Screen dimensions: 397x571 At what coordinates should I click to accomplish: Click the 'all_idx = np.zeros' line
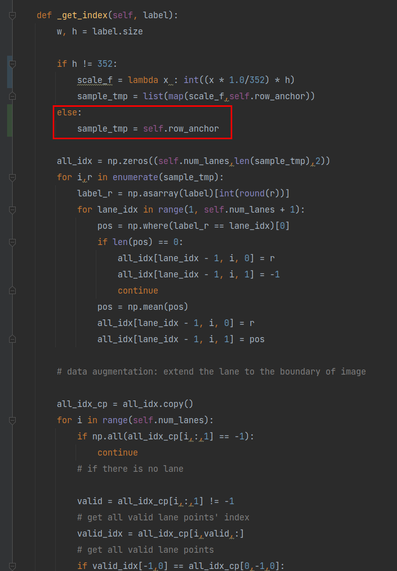pyautogui.click(x=193, y=161)
